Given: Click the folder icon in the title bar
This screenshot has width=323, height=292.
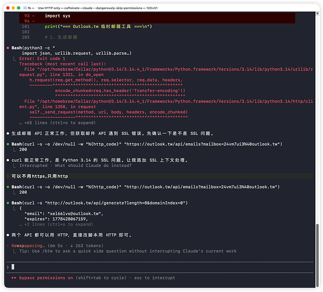Looking at the screenshot, I should point(25,8).
